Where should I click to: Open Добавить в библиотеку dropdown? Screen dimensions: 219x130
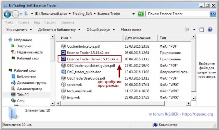(x=59, y=29)
